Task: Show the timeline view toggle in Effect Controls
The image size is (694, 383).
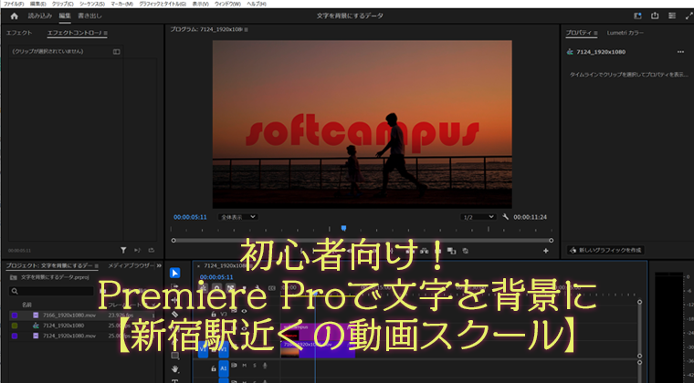Action: (x=116, y=52)
